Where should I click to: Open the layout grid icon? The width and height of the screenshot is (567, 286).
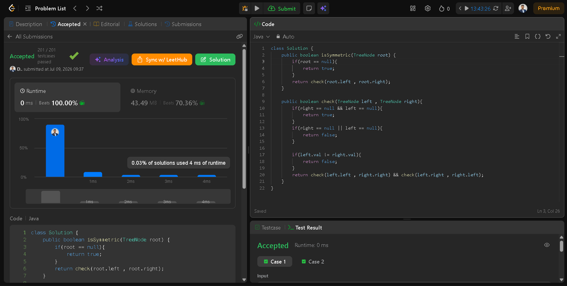[x=413, y=9]
